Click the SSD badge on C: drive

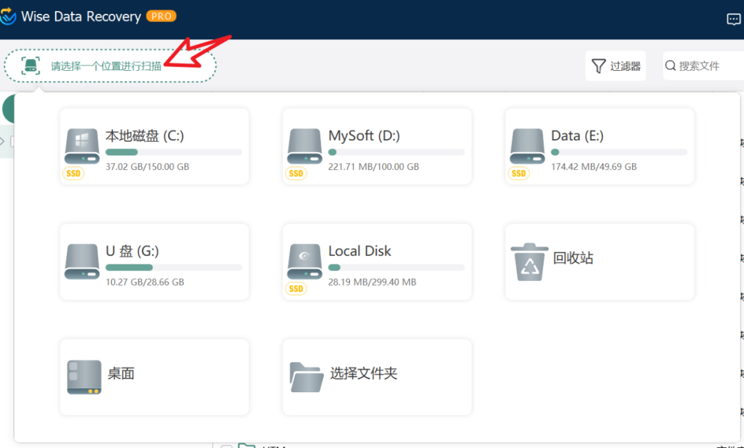click(x=74, y=173)
